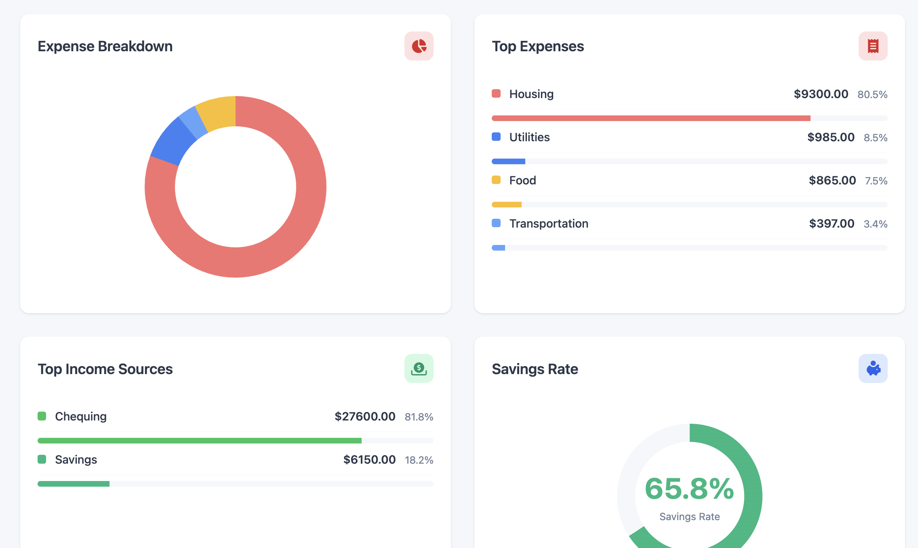Select the blue Transportation legend marker

point(496,223)
